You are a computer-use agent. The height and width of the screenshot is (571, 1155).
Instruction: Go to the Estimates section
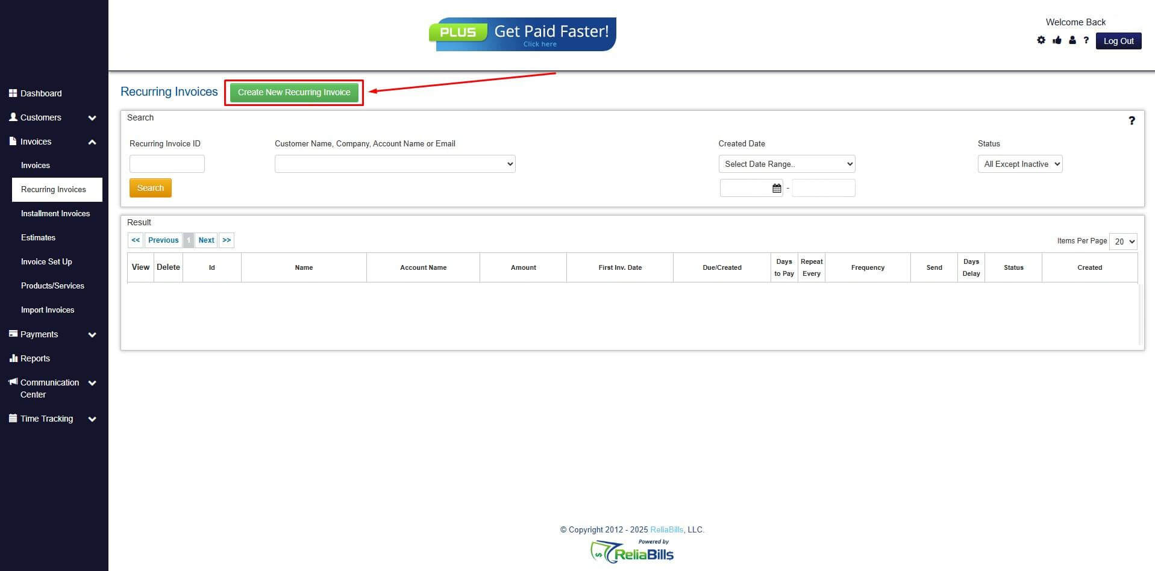coord(38,237)
